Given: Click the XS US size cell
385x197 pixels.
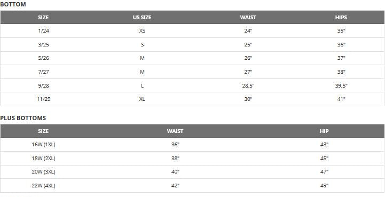Looking at the screenshot, I should tap(142, 31).
